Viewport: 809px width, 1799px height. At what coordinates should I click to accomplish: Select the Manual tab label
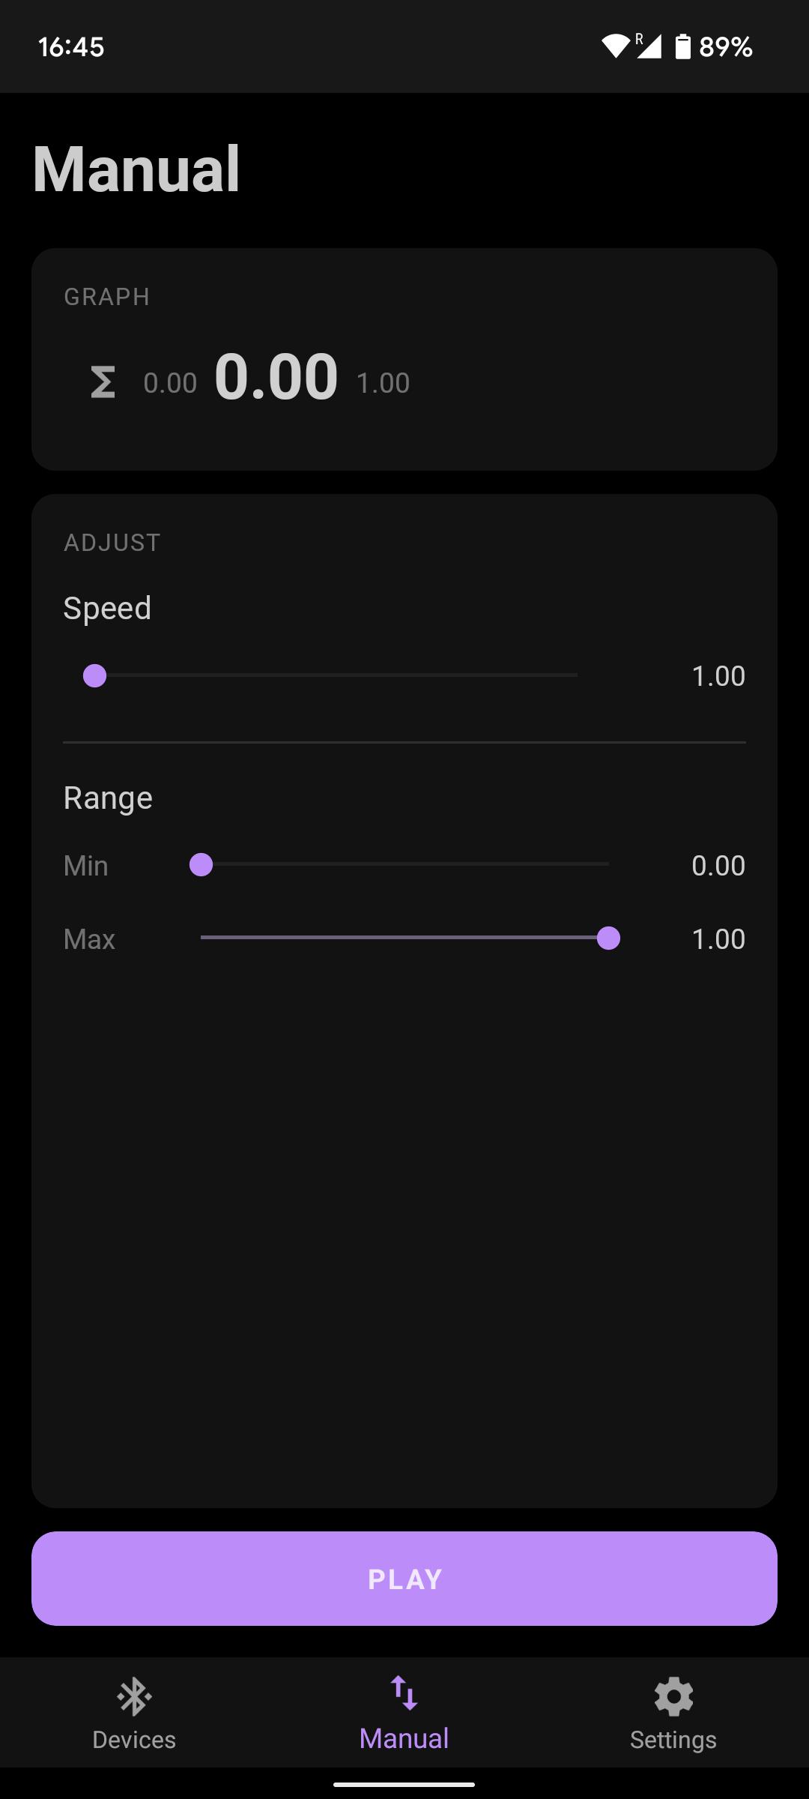[404, 1738]
